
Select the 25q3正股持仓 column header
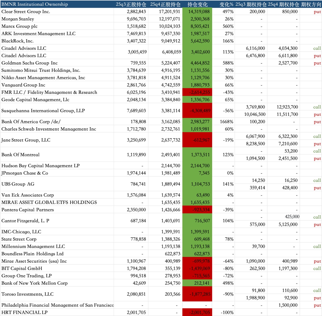[131, 4]
